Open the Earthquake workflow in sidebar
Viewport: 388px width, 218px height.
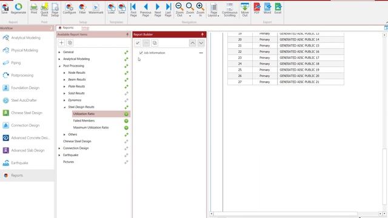[x=27, y=163]
